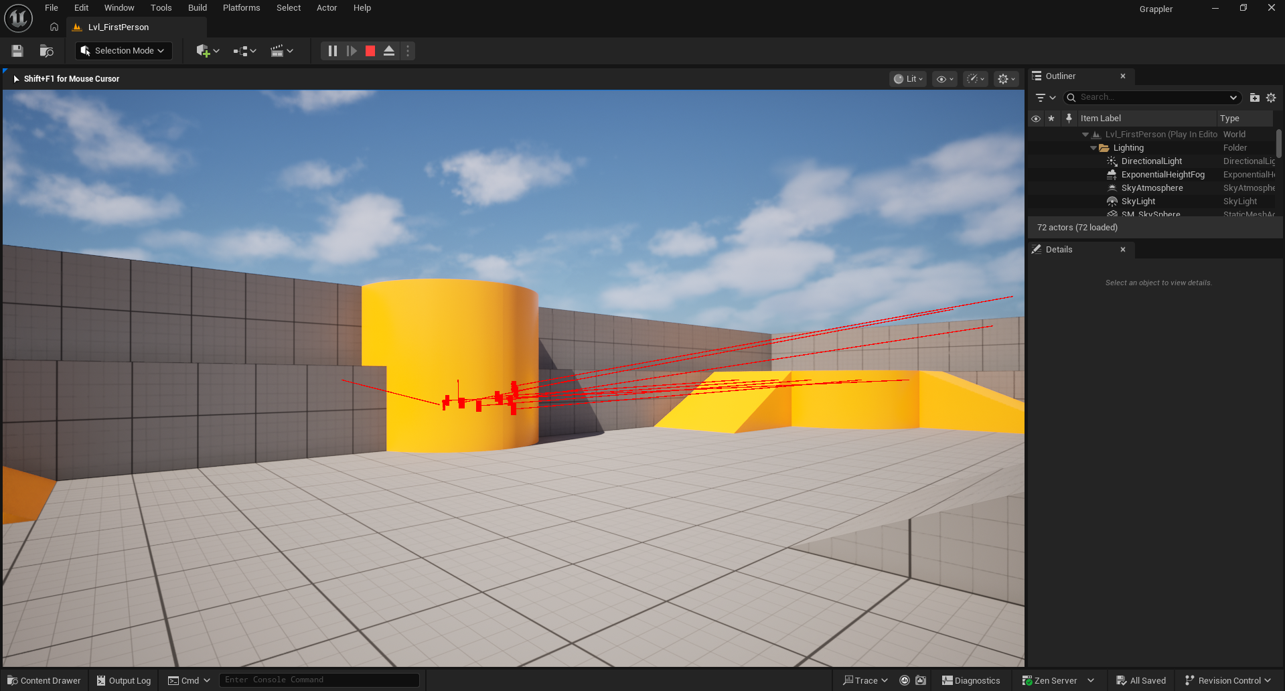Toggle the Outliner visibility eye column header

pyautogui.click(x=1036, y=119)
